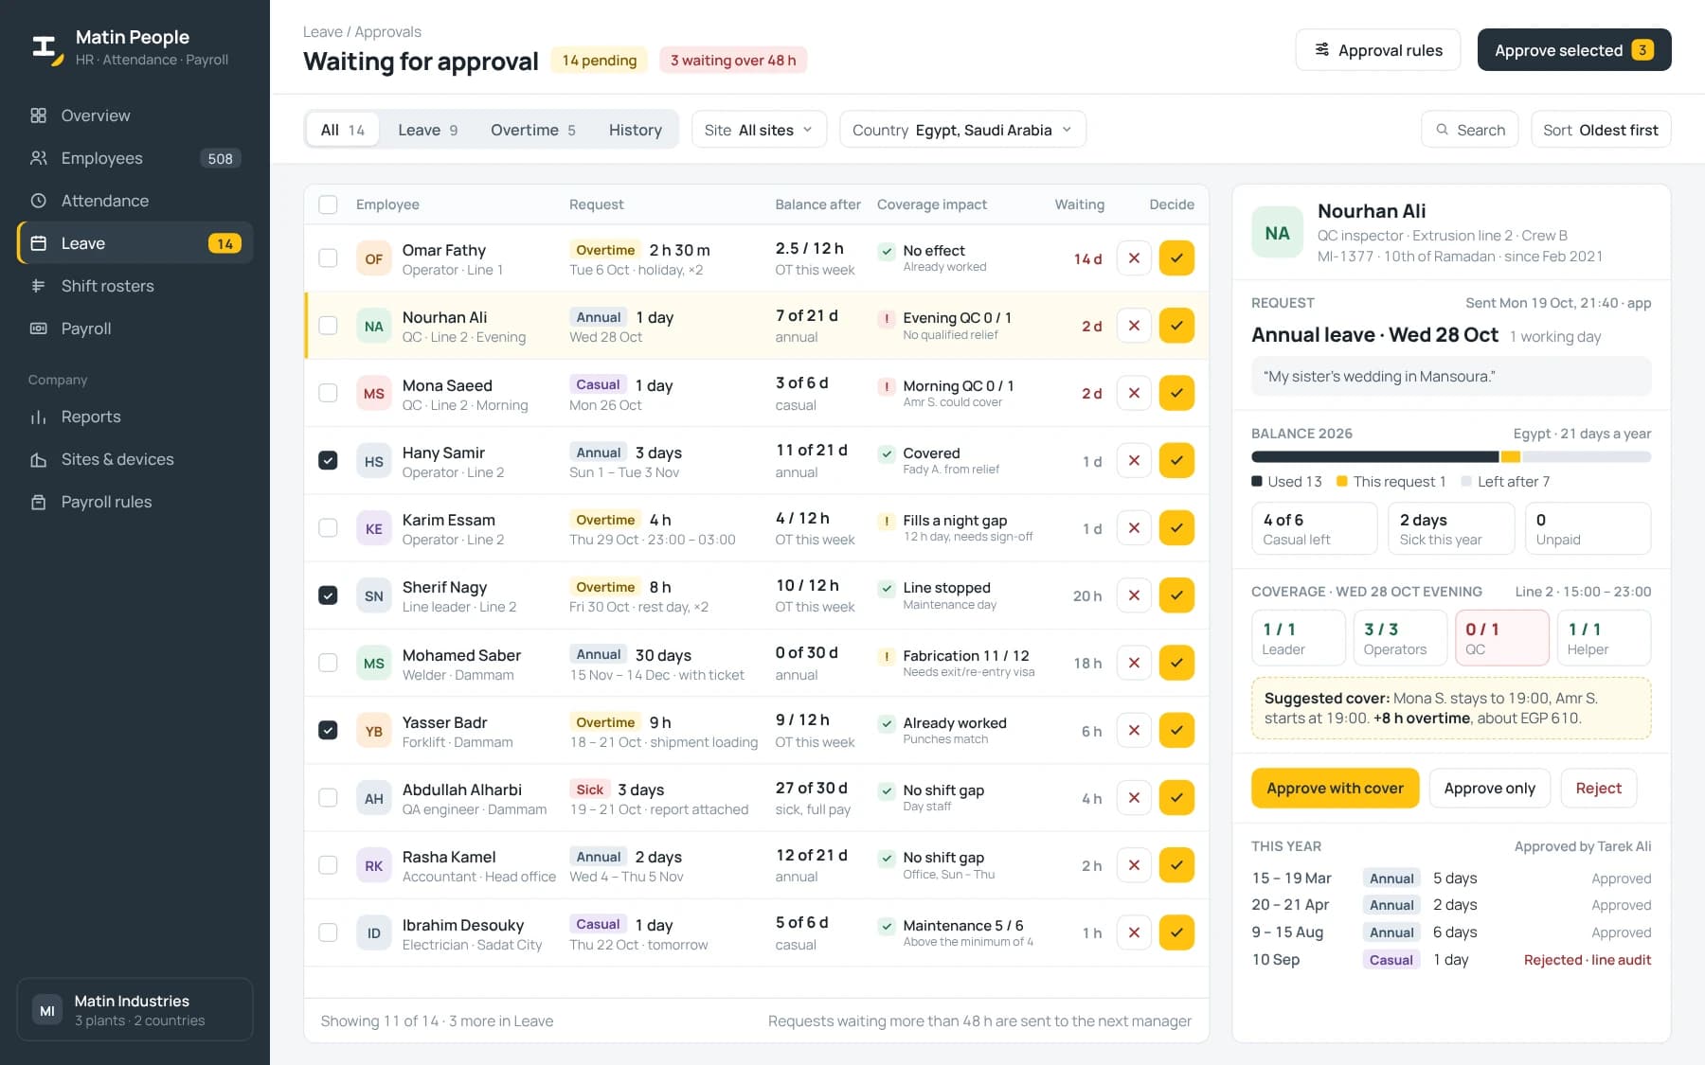This screenshot has height=1065, width=1705.
Task: Open the Country Egypt, Saudi Arabia dropdown
Action: click(962, 130)
